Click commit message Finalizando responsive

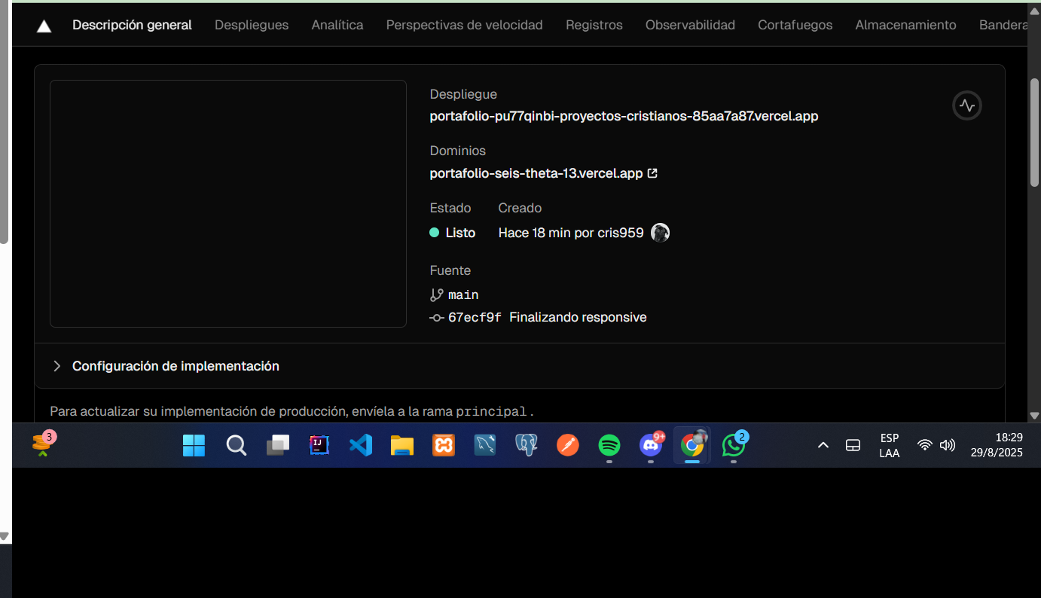578,318
